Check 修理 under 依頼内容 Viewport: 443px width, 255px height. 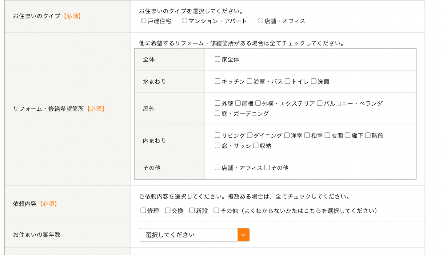[x=143, y=210]
